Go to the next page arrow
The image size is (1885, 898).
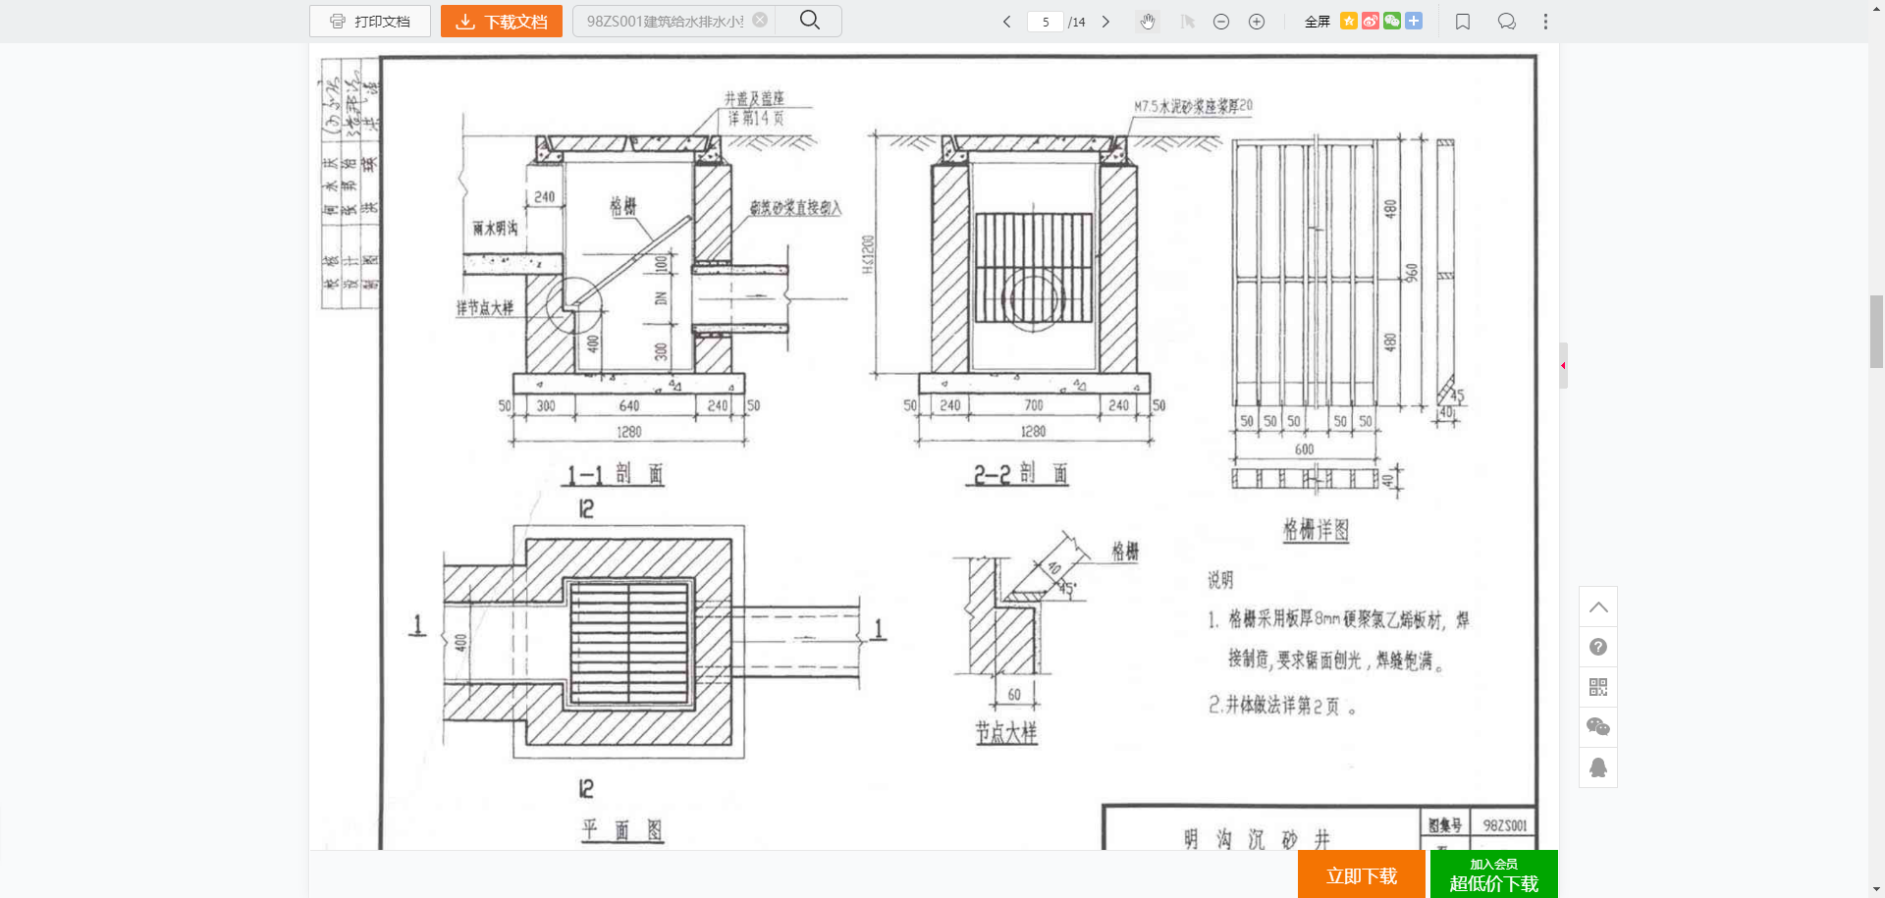coord(1105,22)
